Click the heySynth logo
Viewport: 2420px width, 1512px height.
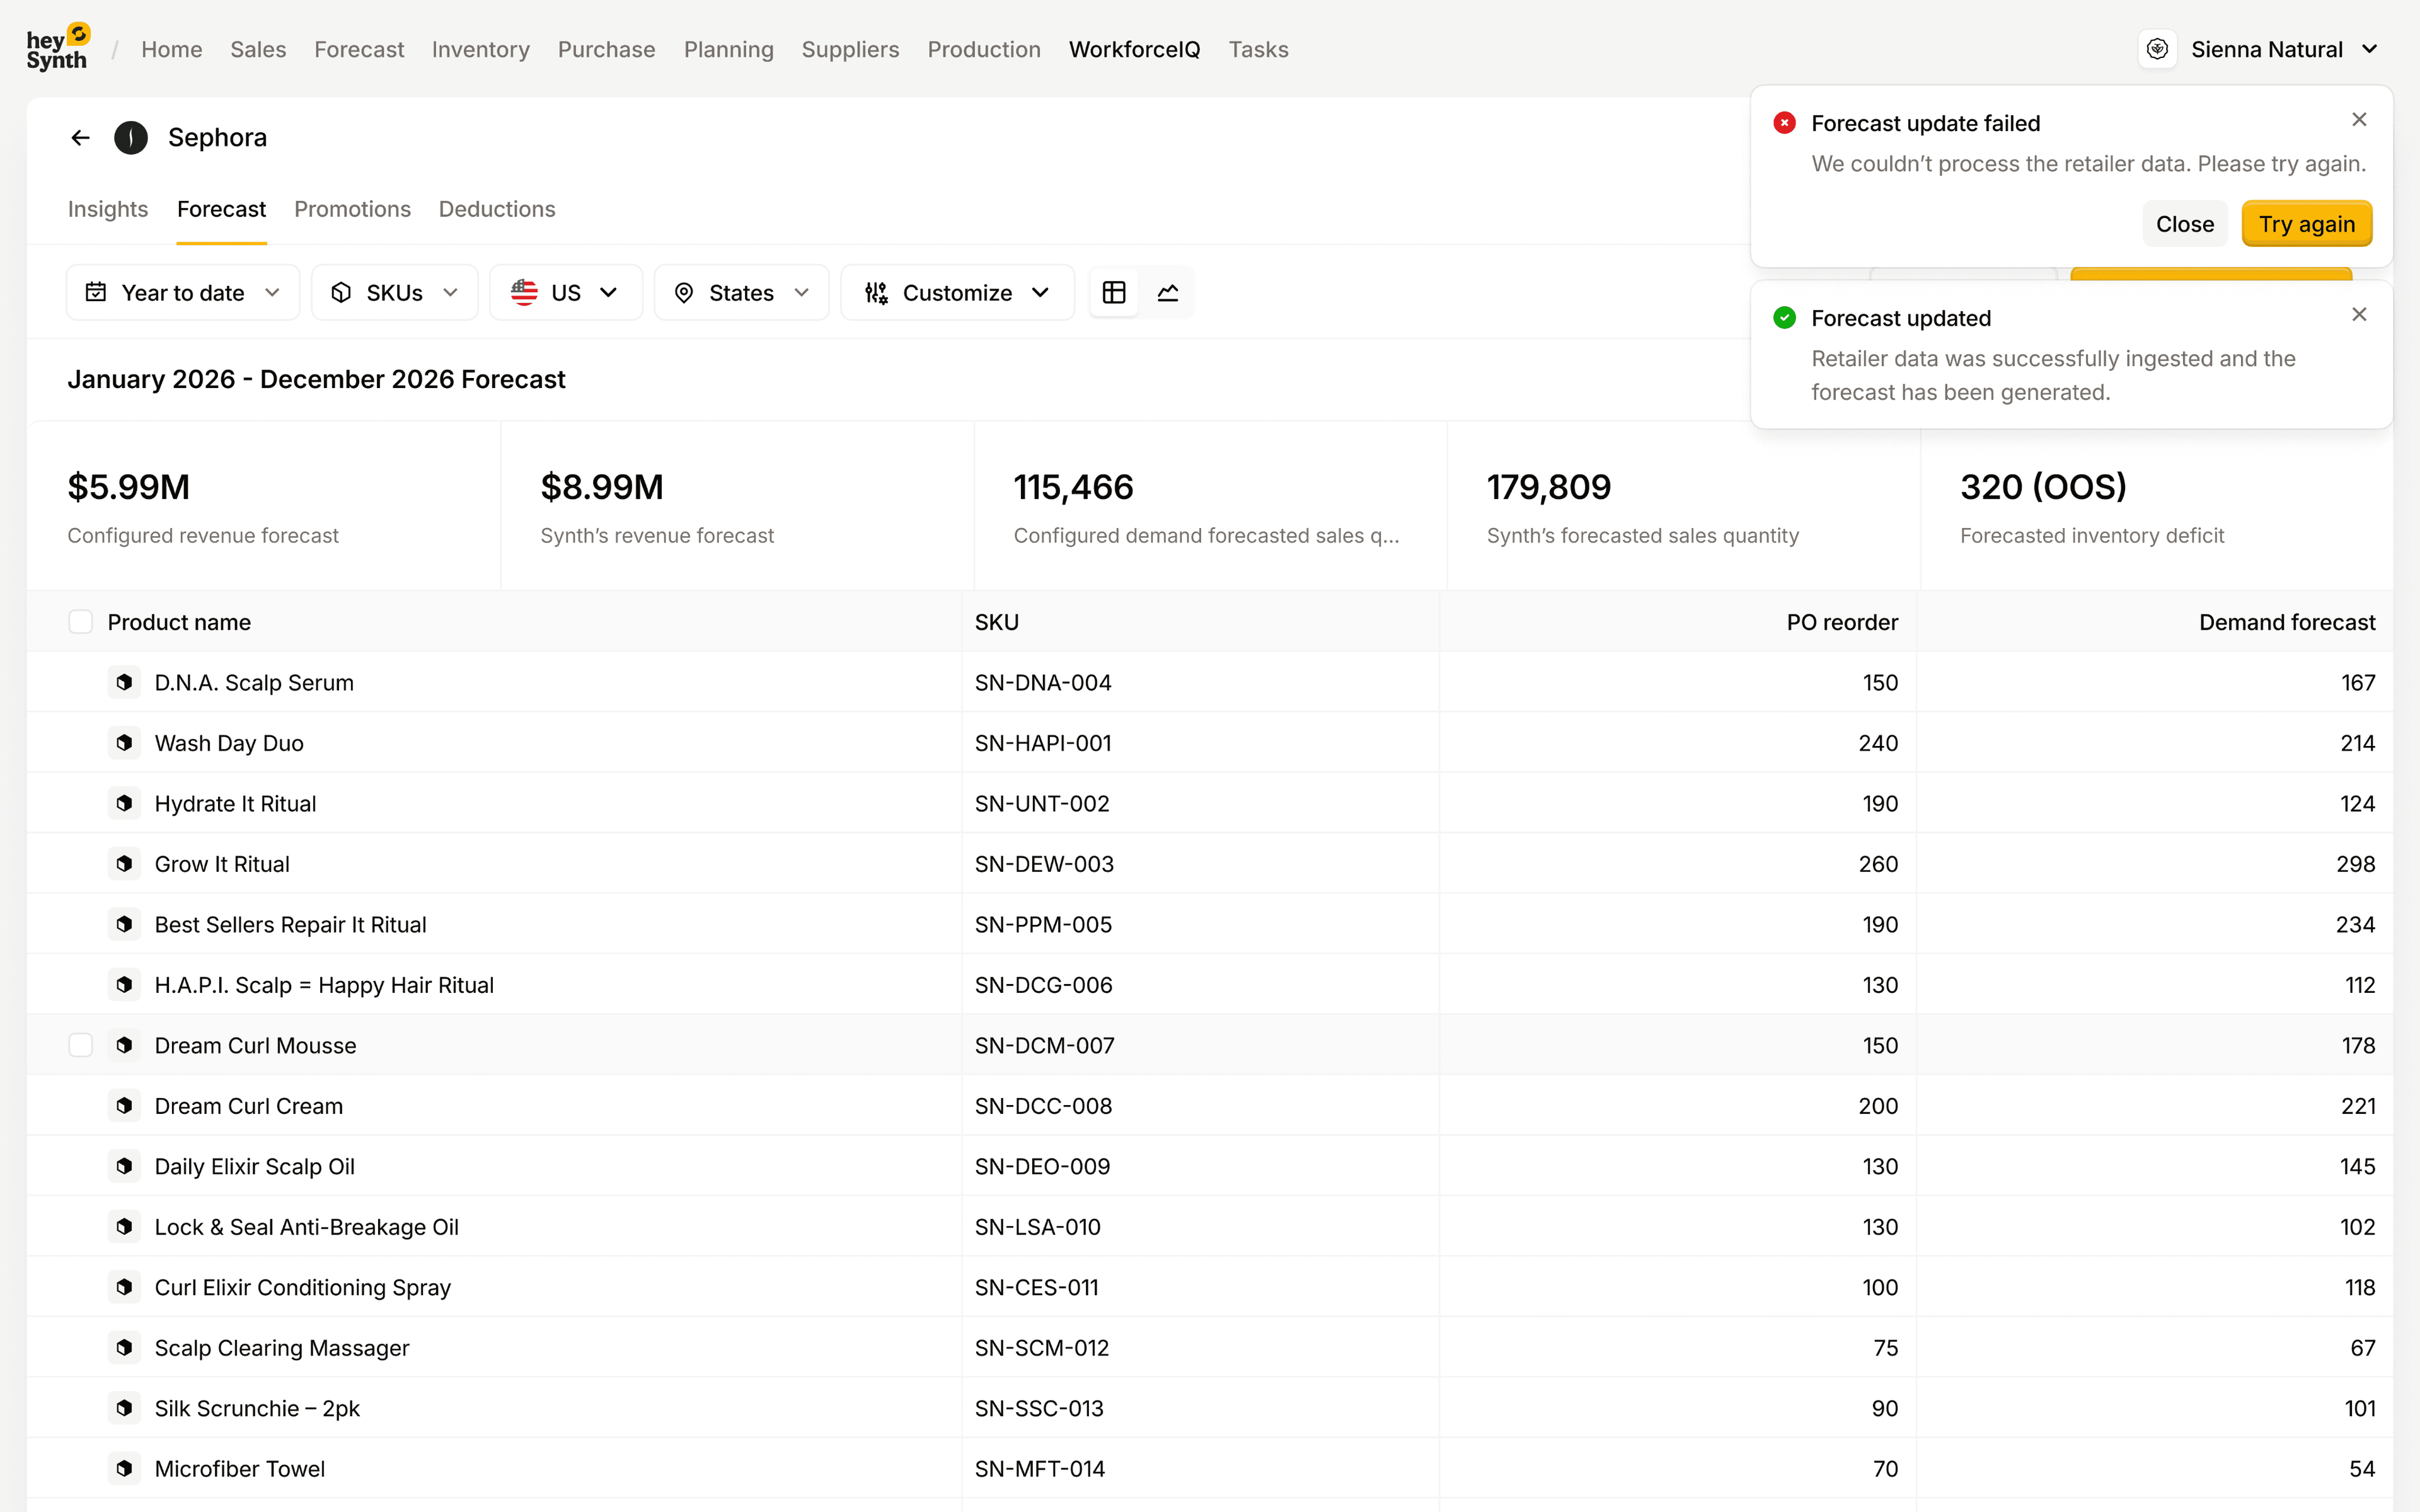58,48
